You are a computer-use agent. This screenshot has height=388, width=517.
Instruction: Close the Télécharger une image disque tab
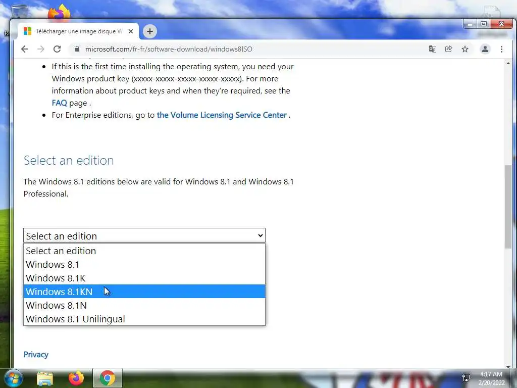point(131,31)
